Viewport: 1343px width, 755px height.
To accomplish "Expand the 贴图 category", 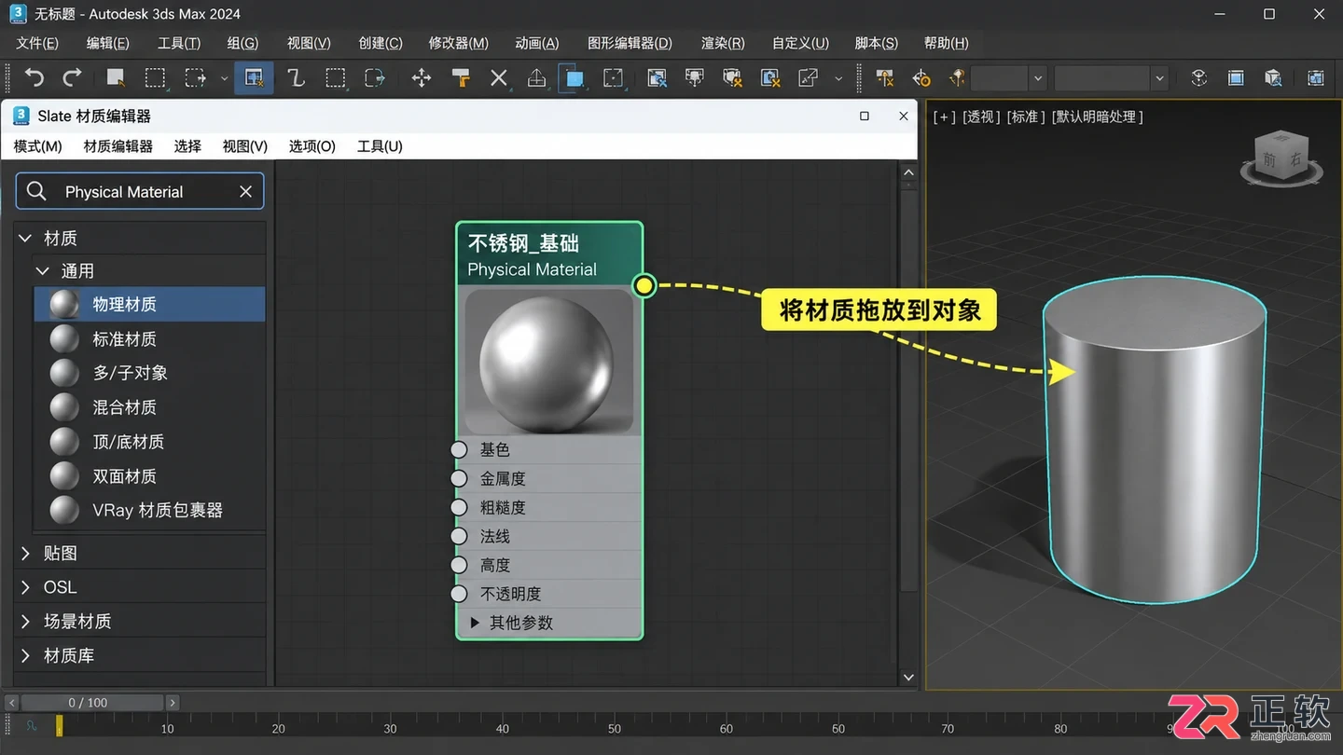I will (x=25, y=553).
